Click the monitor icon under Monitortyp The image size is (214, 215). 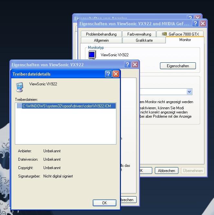(92, 55)
